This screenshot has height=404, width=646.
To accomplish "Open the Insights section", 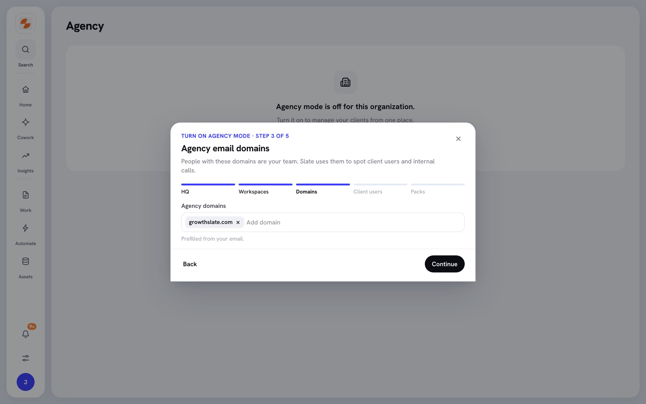I will pyautogui.click(x=26, y=162).
